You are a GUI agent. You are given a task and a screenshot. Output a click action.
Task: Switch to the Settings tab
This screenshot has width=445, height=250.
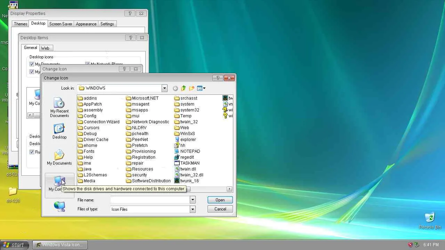click(107, 24)
